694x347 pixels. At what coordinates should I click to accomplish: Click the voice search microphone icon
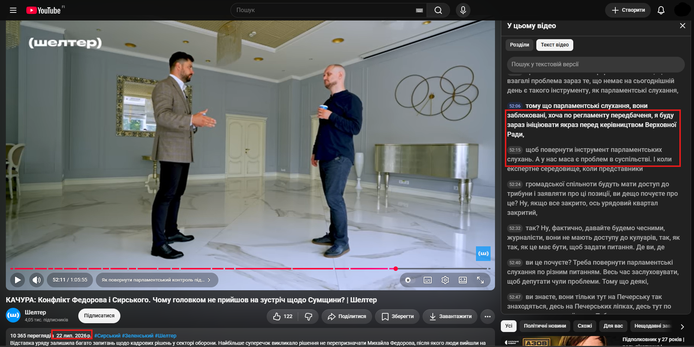(463, 10)
